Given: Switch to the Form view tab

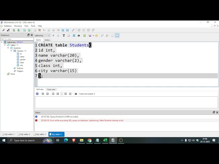Looking at the screenshot, I should point(51,90).
